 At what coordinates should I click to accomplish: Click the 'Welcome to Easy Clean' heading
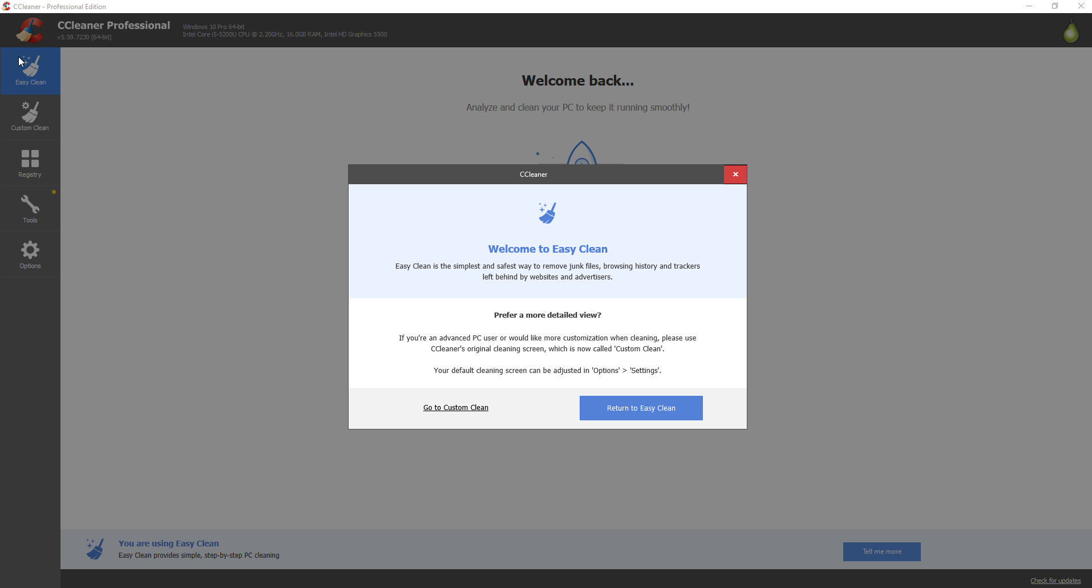(x=548, y=249)
